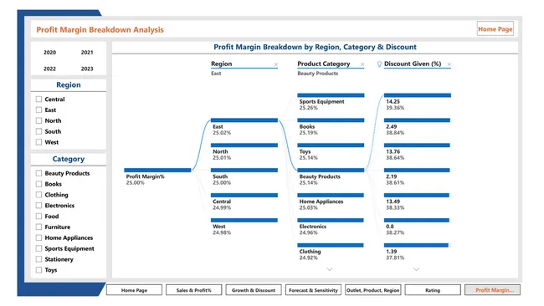Check the Clothing category box
The image size is (544, 306).
tap(38, 195)
